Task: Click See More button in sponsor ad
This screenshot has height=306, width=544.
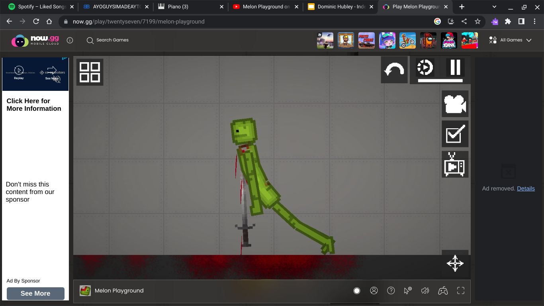Action: click(x=35, y=293)
